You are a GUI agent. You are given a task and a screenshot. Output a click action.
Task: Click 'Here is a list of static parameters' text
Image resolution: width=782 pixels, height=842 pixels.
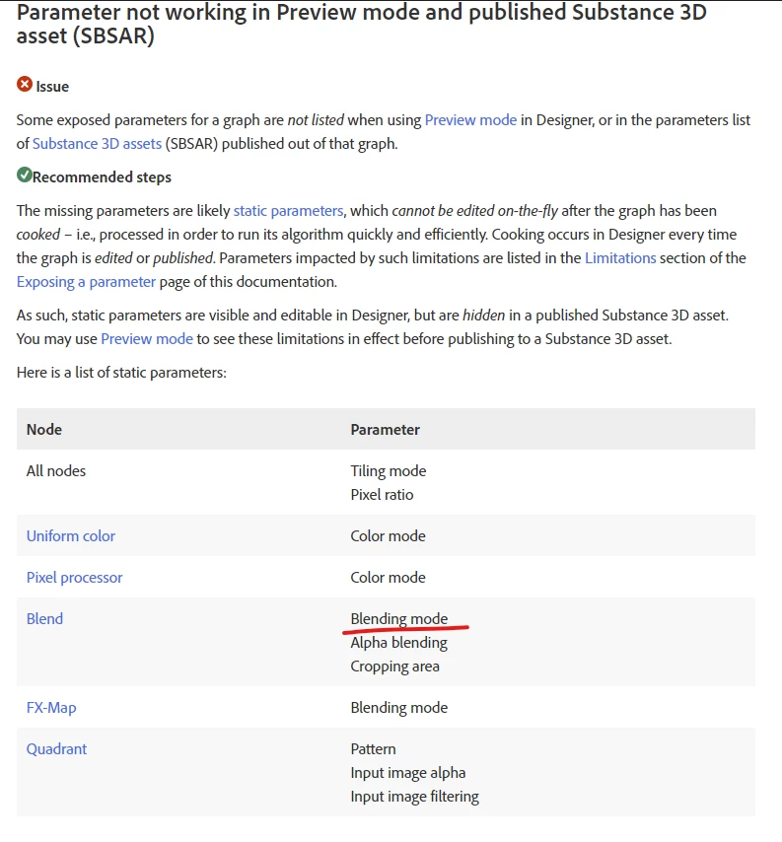pos(121,373)
